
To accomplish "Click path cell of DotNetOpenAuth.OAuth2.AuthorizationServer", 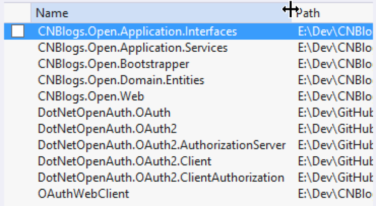I will click(x=335, y=145).
